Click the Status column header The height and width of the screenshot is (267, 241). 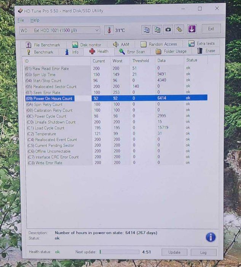coord(196,60)
